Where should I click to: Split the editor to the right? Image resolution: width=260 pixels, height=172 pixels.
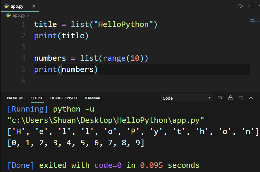point(251,6)
